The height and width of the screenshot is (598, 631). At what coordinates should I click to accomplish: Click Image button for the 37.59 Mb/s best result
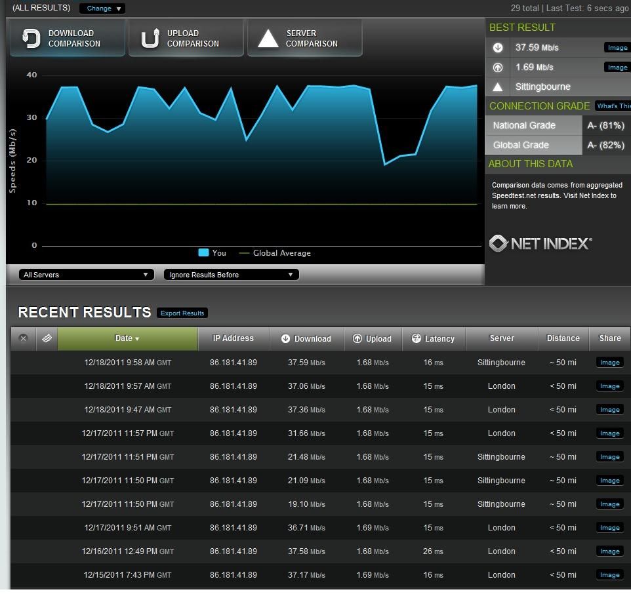617,47
